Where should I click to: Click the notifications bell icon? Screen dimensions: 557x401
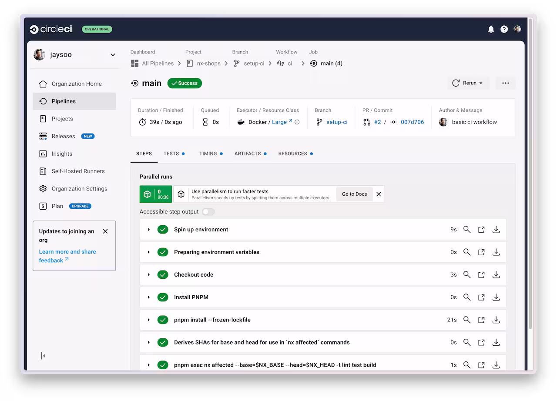coord(491,29)
